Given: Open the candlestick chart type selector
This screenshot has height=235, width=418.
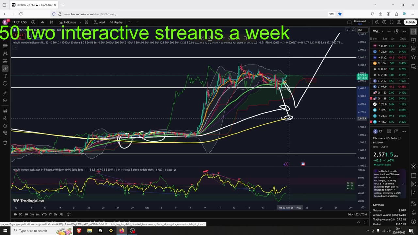Looking at the screenshot, I should point(52,22).
